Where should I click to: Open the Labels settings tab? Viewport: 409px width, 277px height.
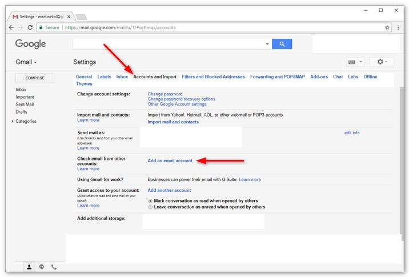[x=104, y=77]
